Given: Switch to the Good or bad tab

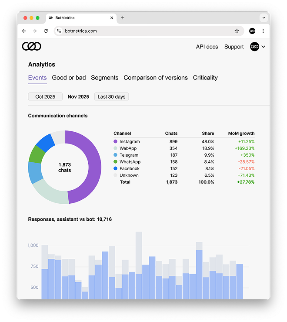Looking at the screenshot, I should pos(69,78).
